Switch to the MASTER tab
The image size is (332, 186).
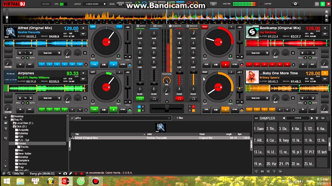[x=192, y=26]
